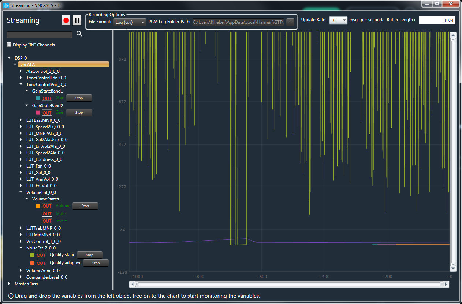
Task: Expand the MasterClass node
Action: point(9,284)
